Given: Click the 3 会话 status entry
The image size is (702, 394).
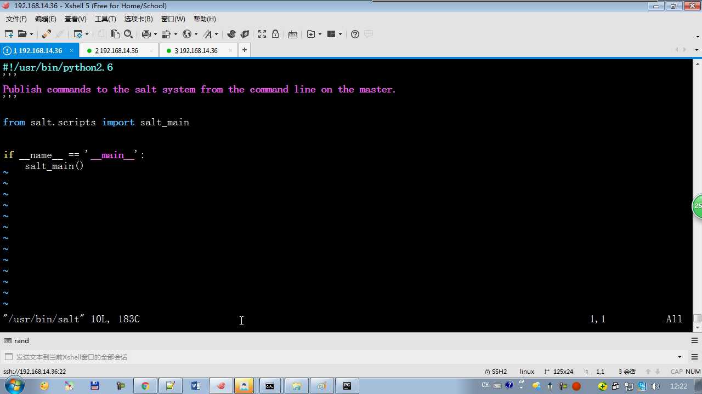Looking at the screenshot, I should [x=627, y=372].
